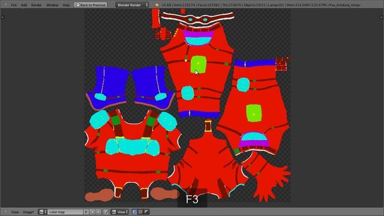Screen dimensions: 384x216
Task: Open the Image* menu
Action: 28,212
